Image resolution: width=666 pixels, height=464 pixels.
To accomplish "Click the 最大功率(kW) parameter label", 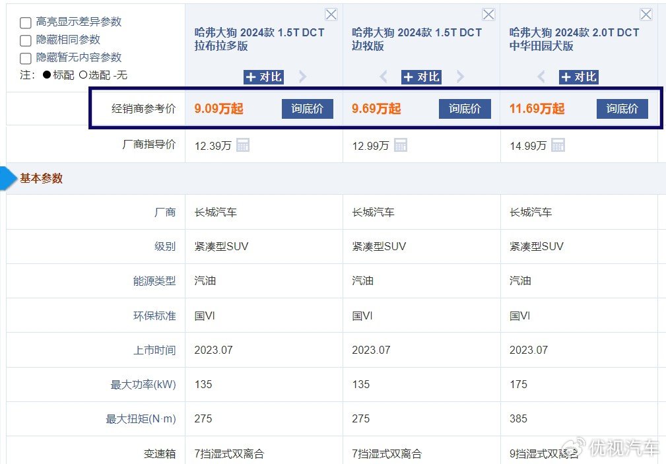I will tap(143, 385).
